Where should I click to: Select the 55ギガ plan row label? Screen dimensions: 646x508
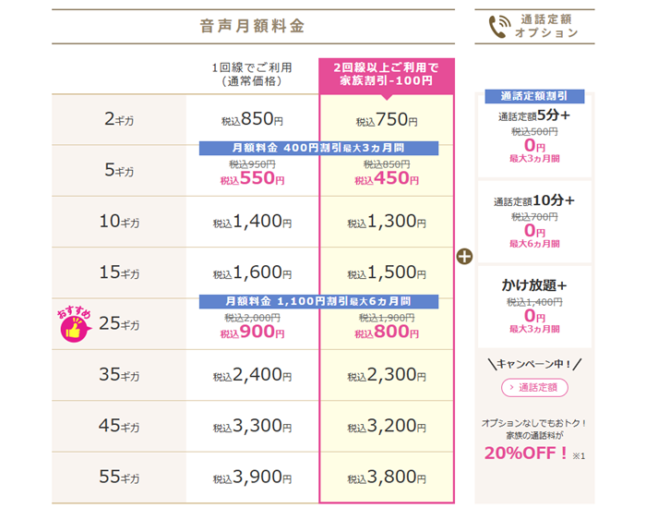tap(119, 478)
